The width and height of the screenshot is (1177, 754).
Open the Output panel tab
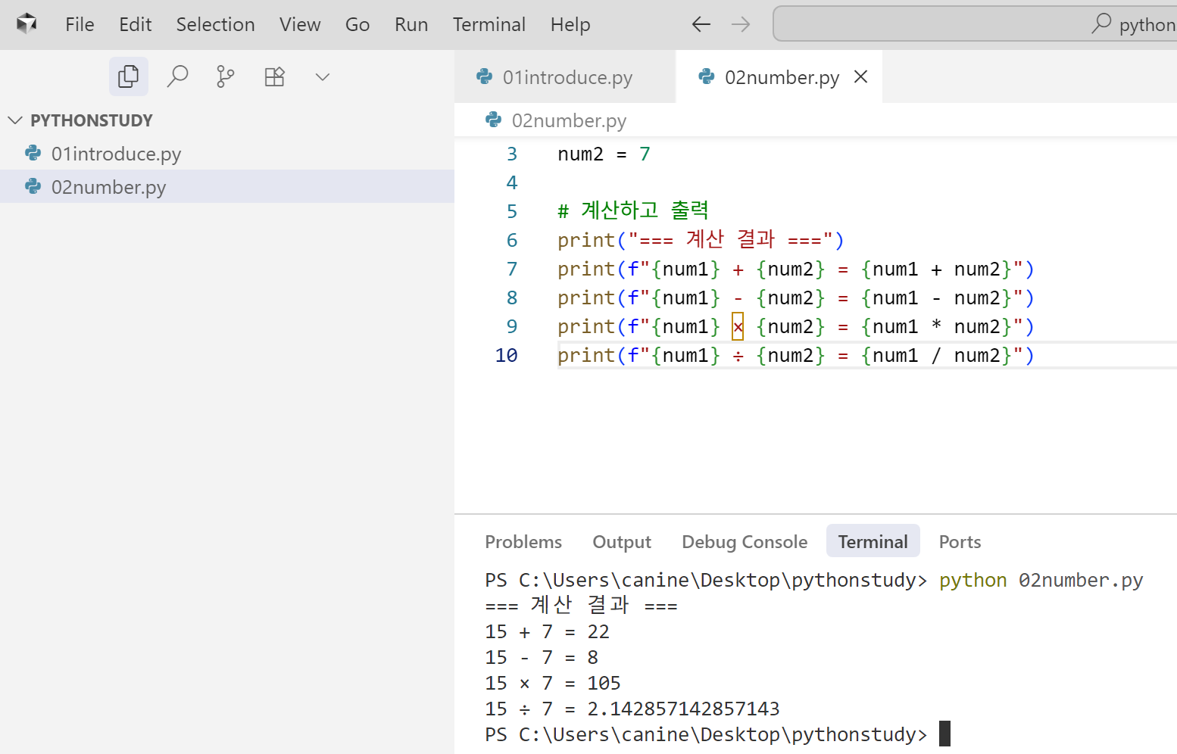[x=622, y=542]
